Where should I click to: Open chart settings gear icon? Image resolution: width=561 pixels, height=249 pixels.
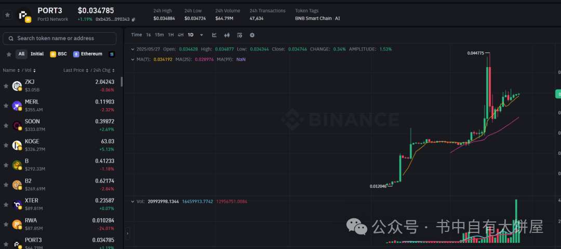click(x=252, y=35)
